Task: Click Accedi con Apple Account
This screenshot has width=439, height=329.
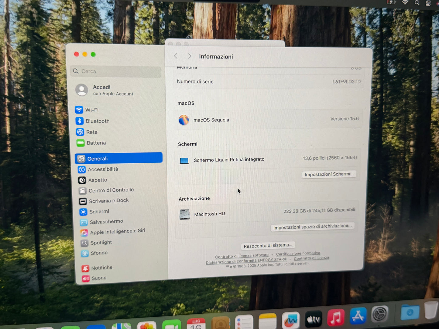Action: (105, 90)
